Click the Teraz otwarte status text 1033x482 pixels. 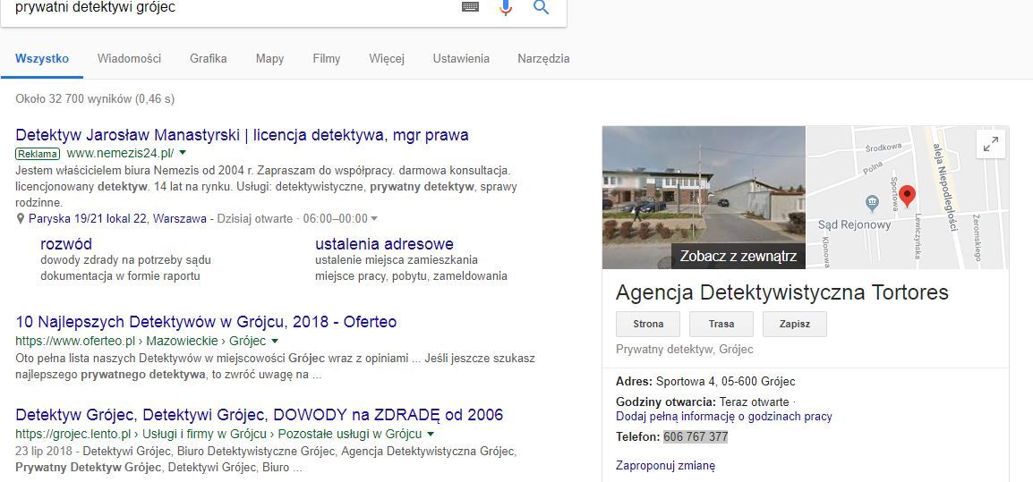coord(755,402)
